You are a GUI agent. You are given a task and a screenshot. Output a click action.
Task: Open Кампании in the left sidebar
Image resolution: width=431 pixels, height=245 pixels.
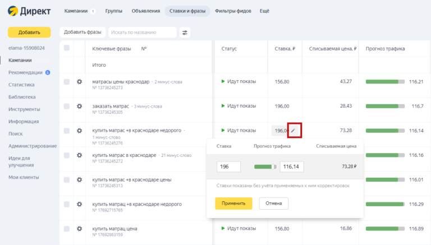click(20, 60)
